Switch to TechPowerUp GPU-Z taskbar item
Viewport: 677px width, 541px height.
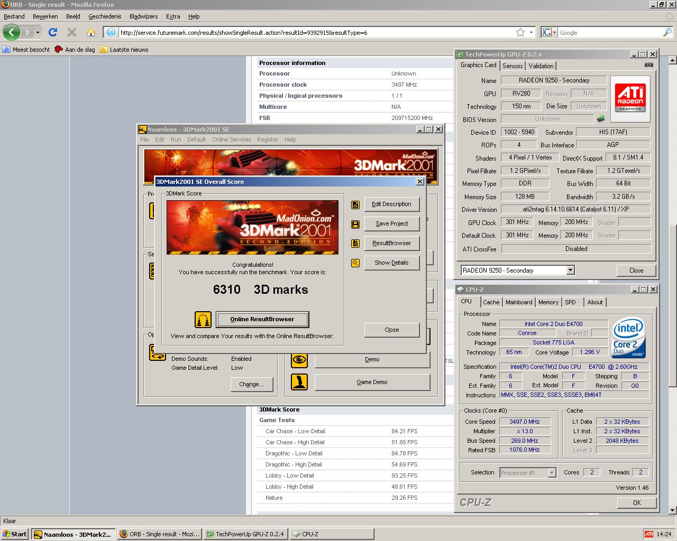(245, 534)
